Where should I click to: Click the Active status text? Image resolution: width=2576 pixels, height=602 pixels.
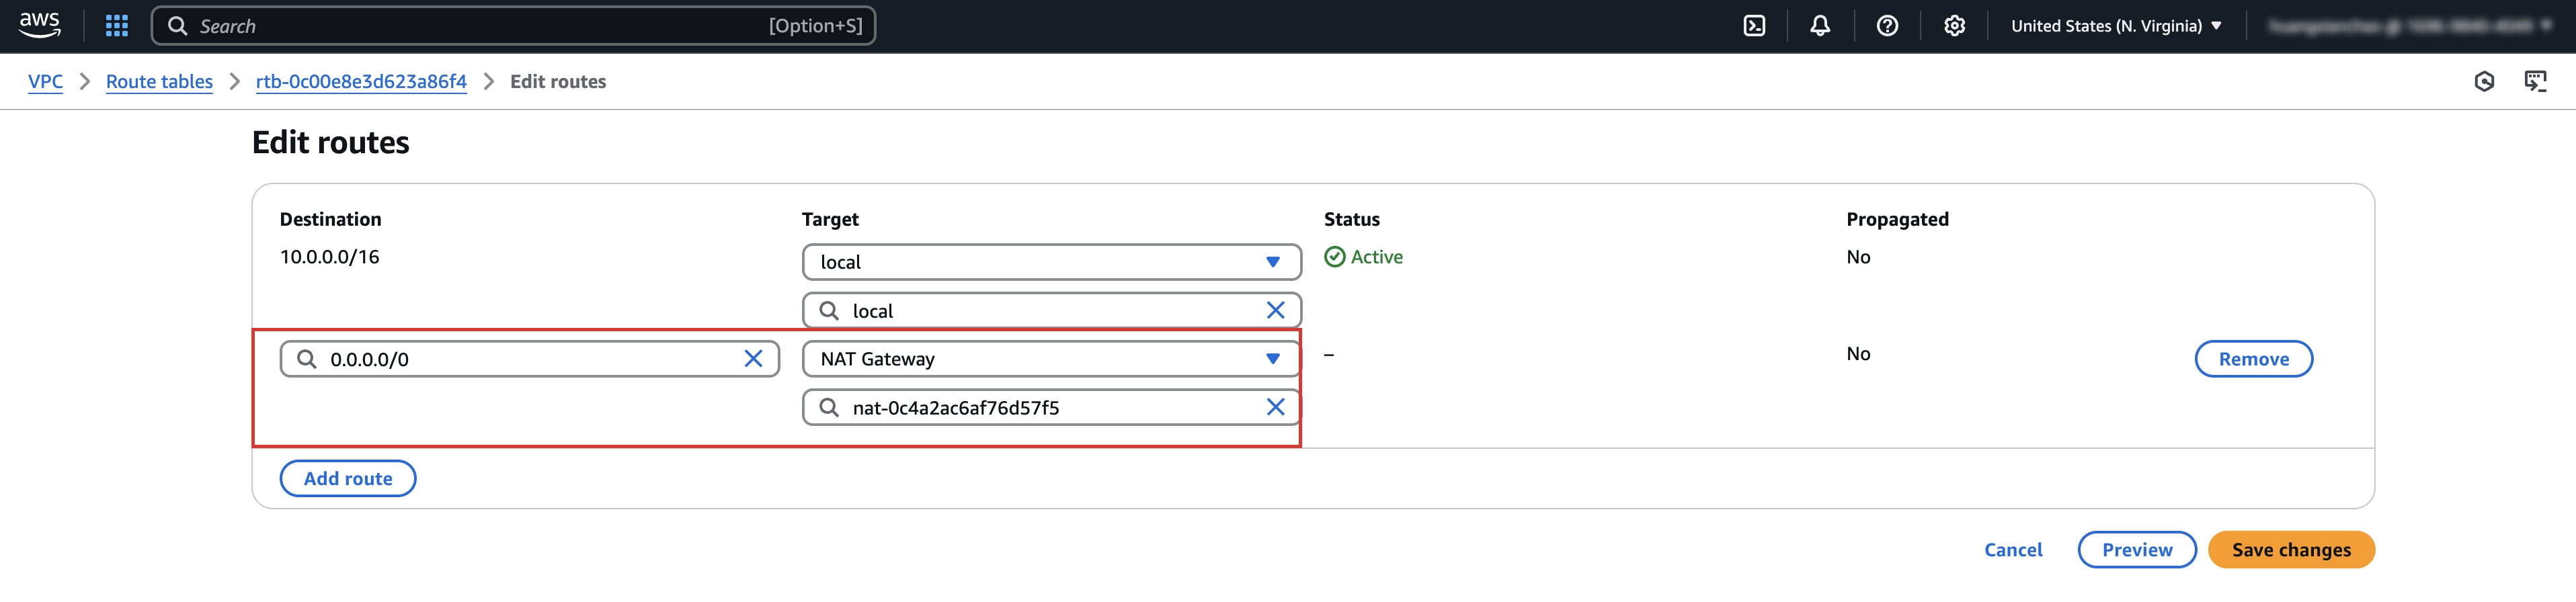coord(1376,257)
